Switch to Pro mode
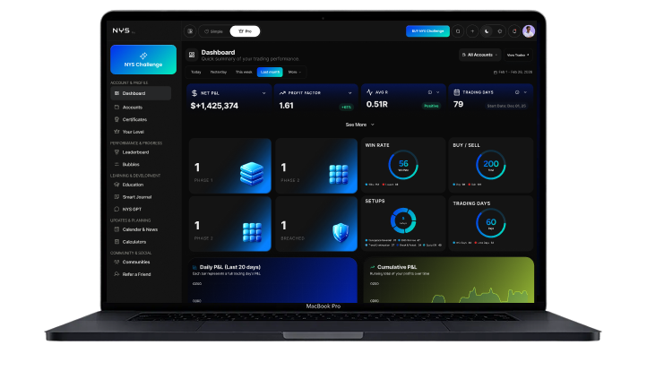 pos(244,30)
